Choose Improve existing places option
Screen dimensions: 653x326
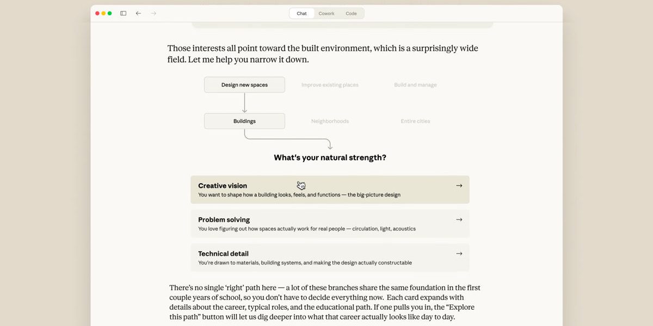(x=330, y=85)
